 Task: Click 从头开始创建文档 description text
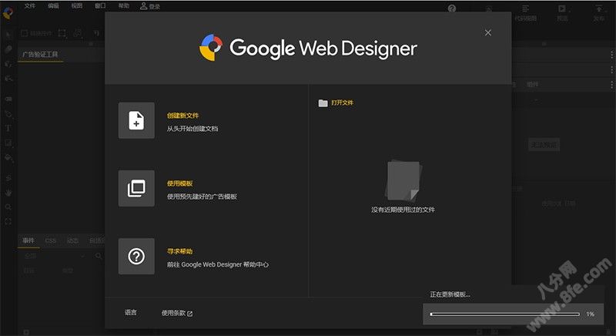pos(192,129)
